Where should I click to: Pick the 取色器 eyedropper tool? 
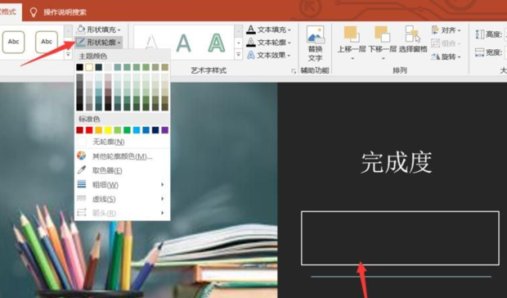82,169
